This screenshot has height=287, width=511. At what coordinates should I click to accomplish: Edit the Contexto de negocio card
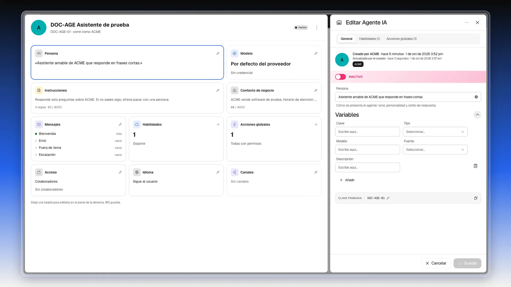pyautogui.click(x=316, y=90)
